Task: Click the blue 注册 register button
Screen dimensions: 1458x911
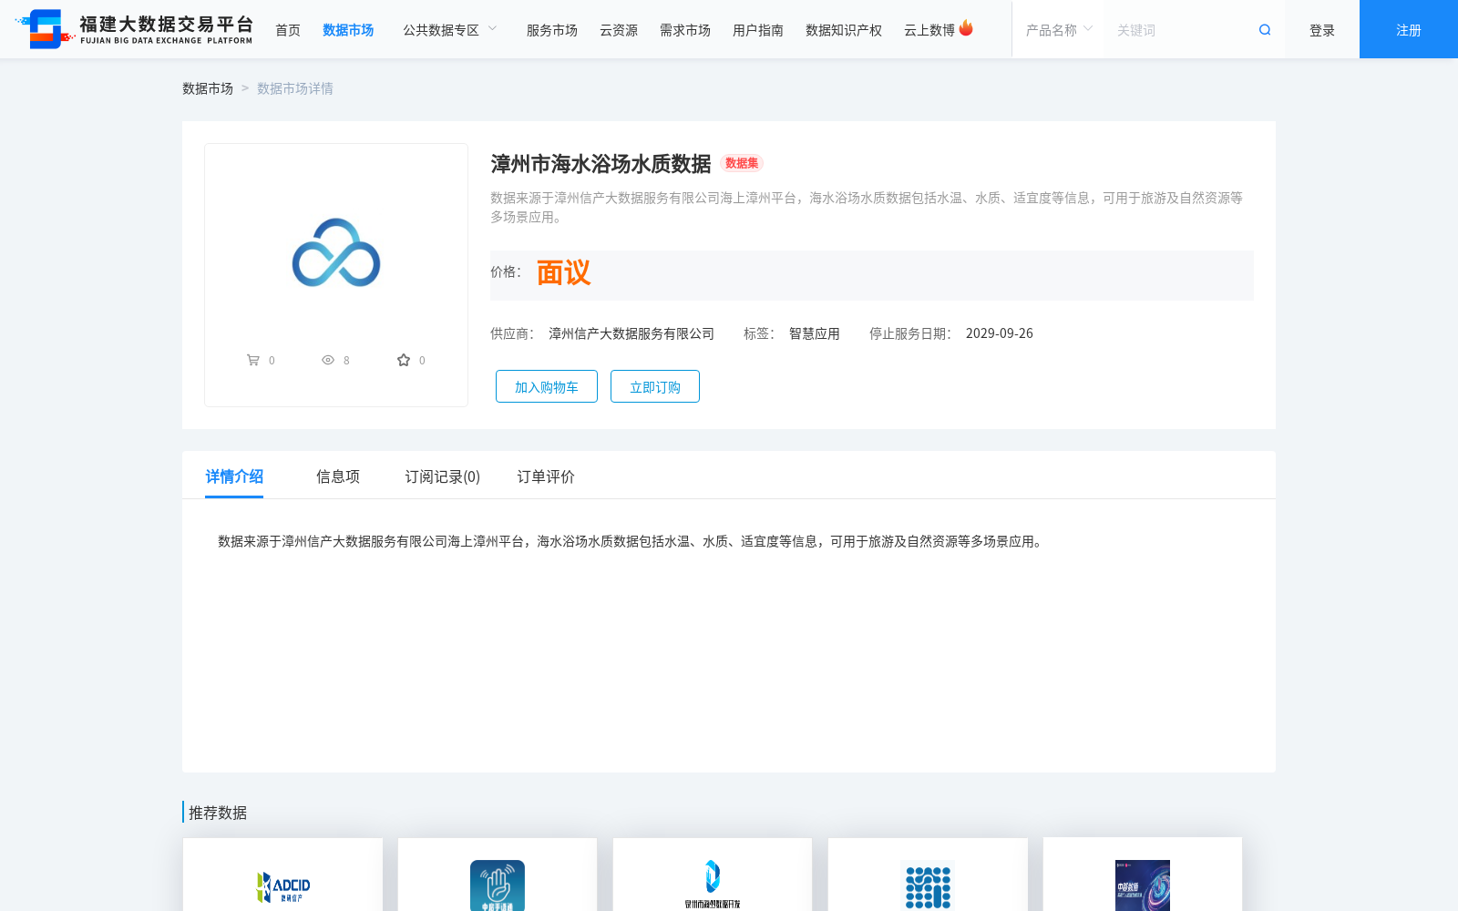Action: pos(1409,29)
